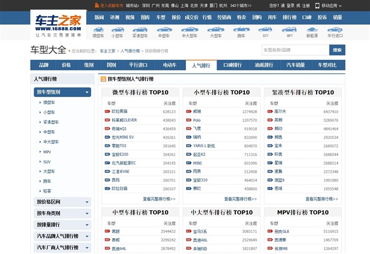Click rank 01 badge beside 宝马5系
The image size is (370, 254).
pos(189,231)
